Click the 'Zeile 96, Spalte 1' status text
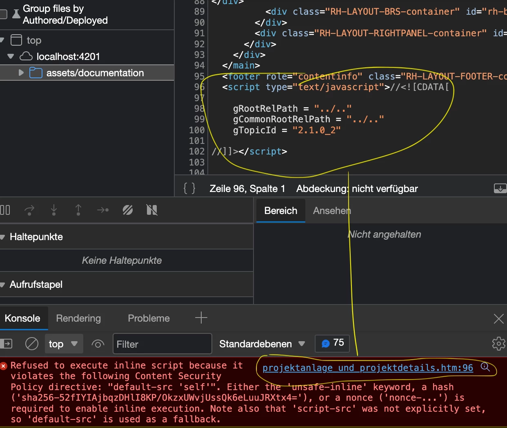The height and width of the screenshot is (428, 507). pyautogui.click(x=247, y=188)
